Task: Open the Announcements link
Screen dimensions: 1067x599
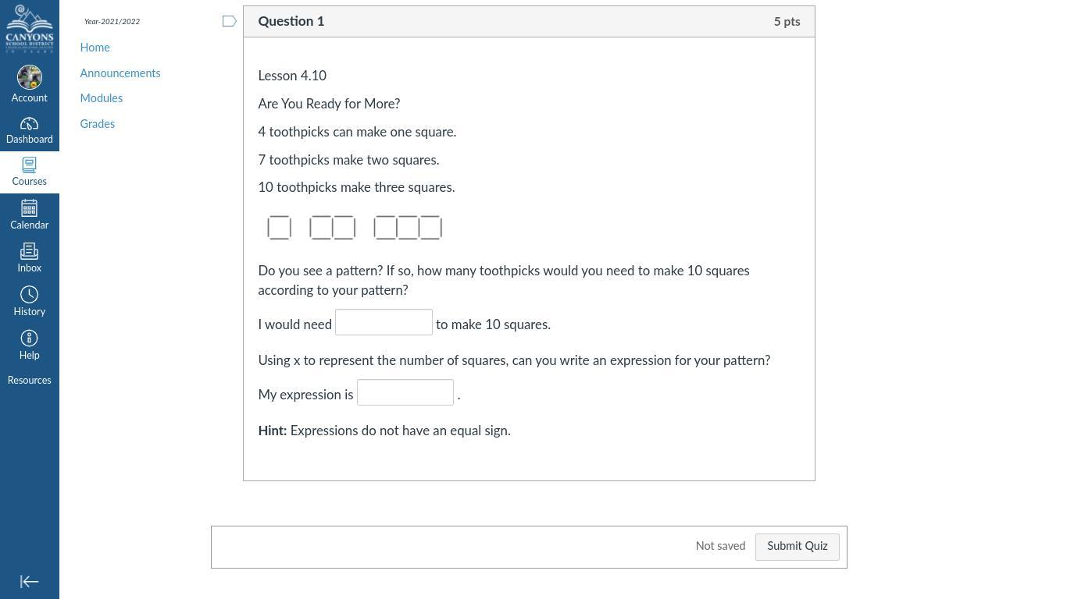Action: click(120, 73)
